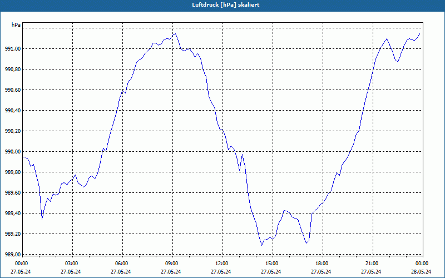Click the 989,00 axis label
Screen dimensions: 445x278
[x=13, y=254]
